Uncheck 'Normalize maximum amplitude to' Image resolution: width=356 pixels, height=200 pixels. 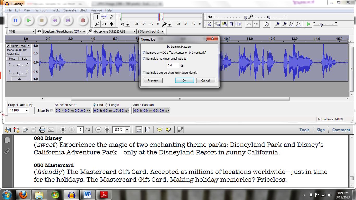click(144, 59)
